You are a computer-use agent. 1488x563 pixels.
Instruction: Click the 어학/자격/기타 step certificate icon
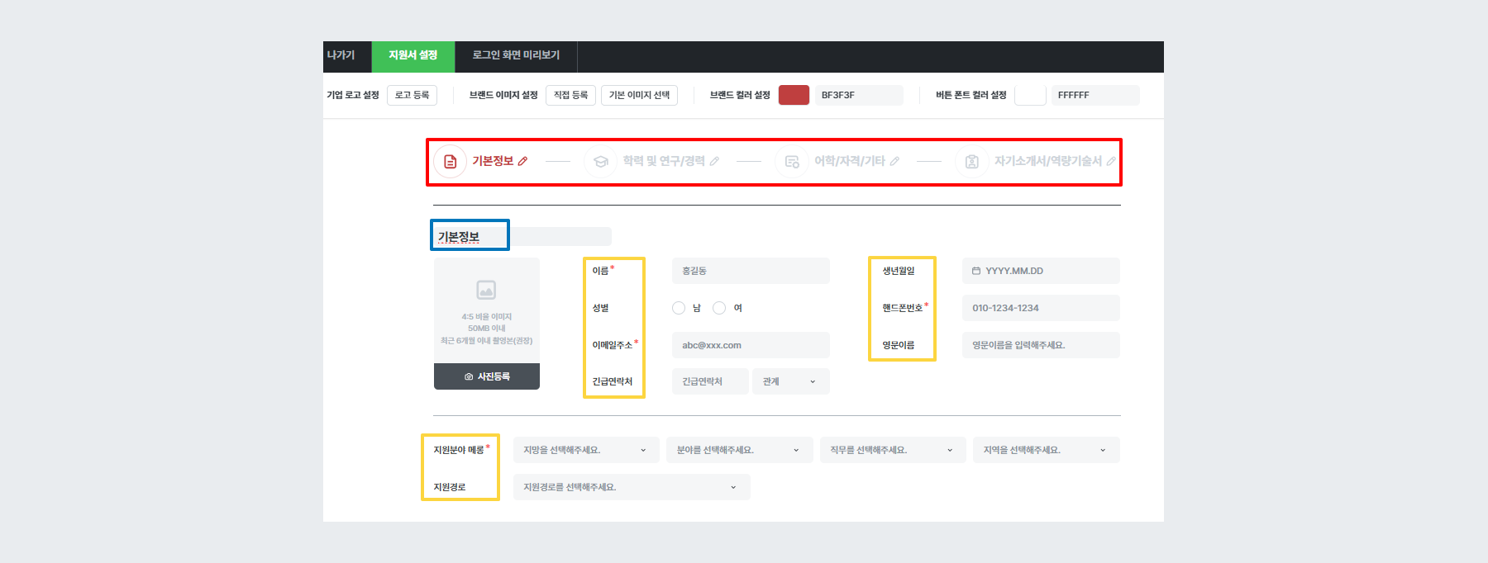pos(792,161)
